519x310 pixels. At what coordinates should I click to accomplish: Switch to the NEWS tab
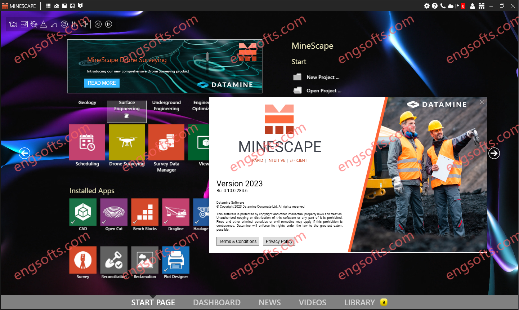[270, 302]
